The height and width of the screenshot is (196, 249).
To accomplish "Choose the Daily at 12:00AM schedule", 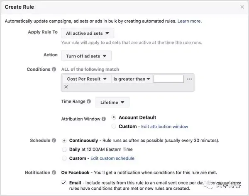I will click(64, 149).
